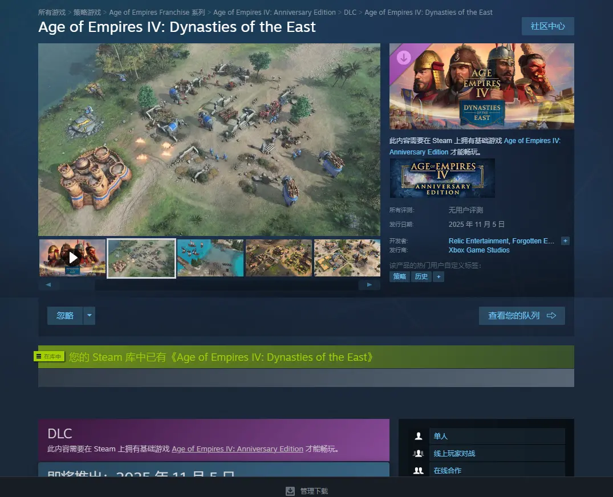Open Xbox Game Studios publisher link
613x497 pixels.
pyautogui.click(x=479, y=250)
